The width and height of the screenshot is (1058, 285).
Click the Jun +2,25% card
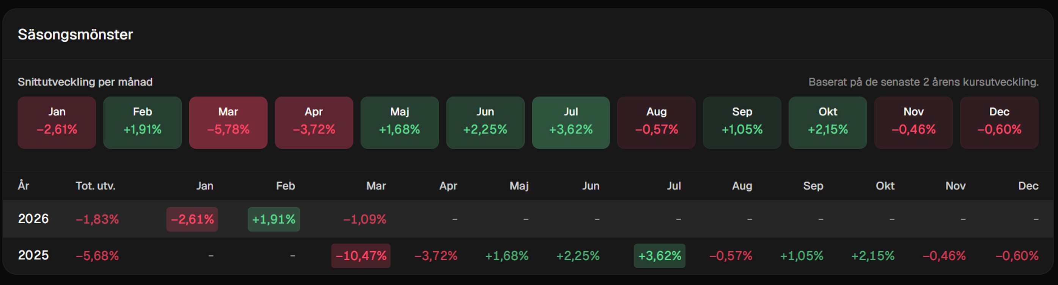[486, 123]
